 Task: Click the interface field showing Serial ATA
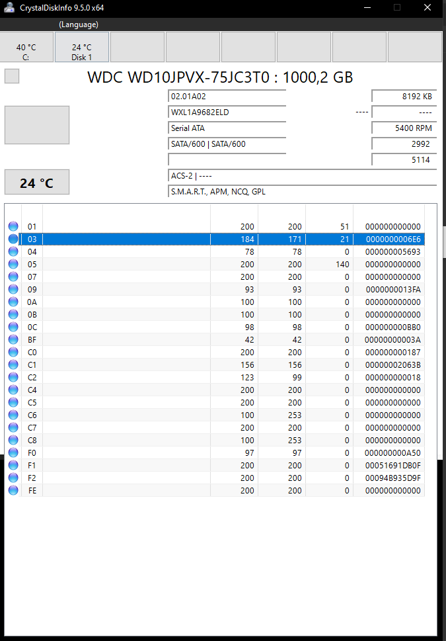pos(227,128)
